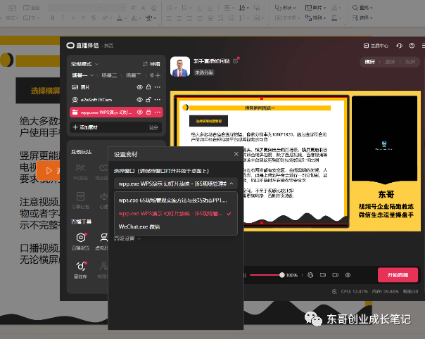Click 添加素材 to add a source
Screen dimensions: 425x339
[85, 127]
